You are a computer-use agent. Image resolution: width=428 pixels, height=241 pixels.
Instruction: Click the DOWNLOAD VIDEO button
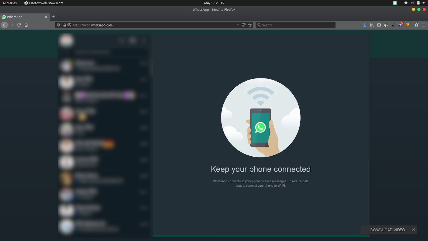[388, 230]
